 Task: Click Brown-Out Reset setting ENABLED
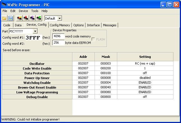click(x=145, y=87)
